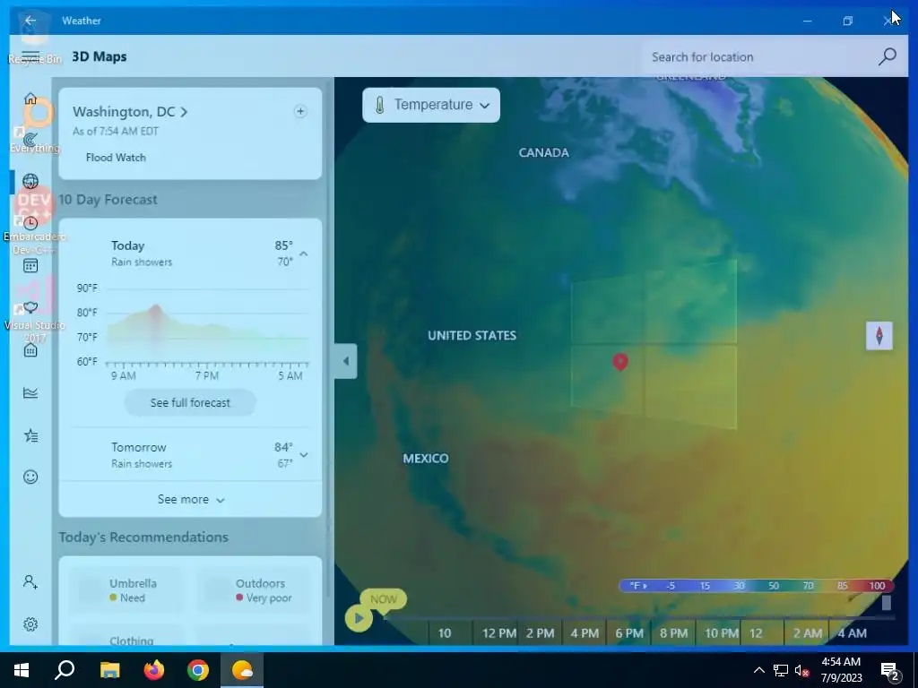
Task: Open the notification center icon
Action: [890, 671]
